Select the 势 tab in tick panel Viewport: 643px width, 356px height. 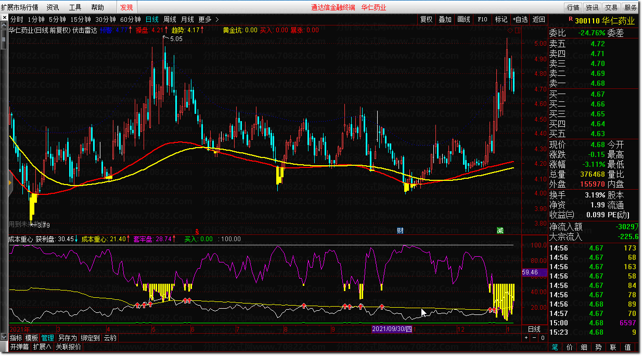tap(599, 347)
